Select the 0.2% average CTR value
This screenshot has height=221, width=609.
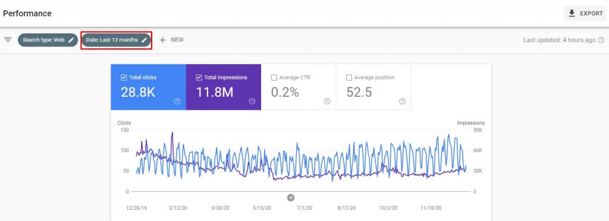click(x=285, y=92)
